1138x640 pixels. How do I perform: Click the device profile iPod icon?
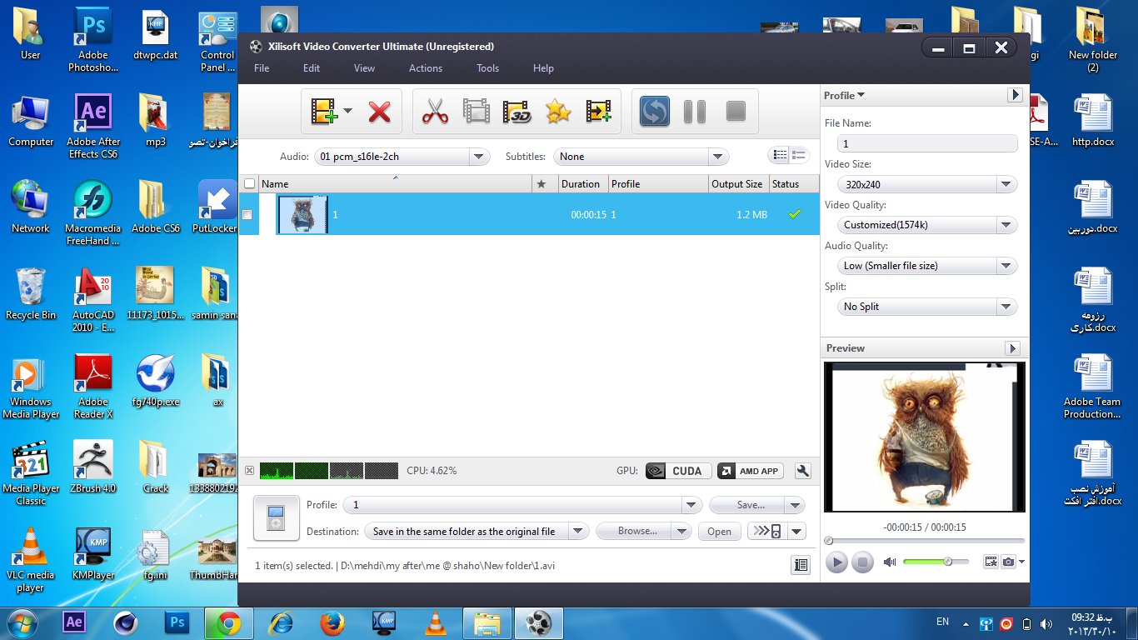(x=276, y=517)
